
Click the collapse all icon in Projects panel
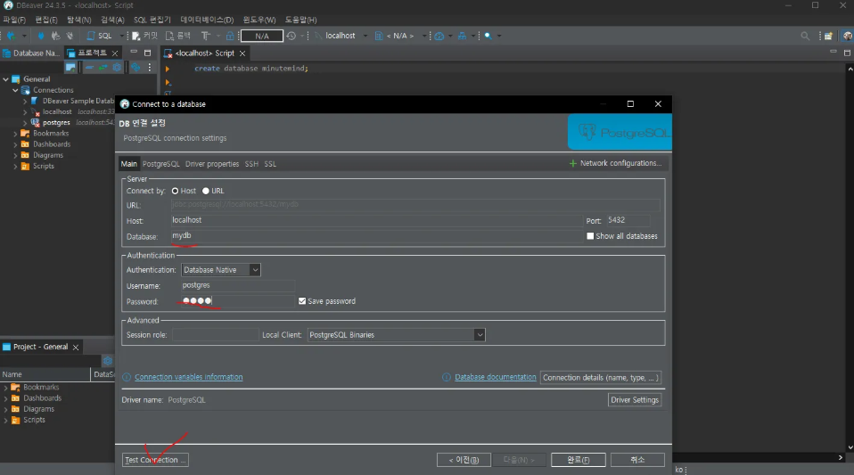point(89,68)
